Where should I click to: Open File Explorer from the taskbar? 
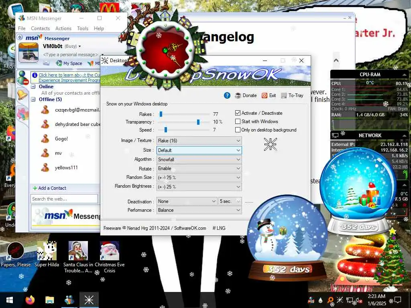click(x=49, y=300)
